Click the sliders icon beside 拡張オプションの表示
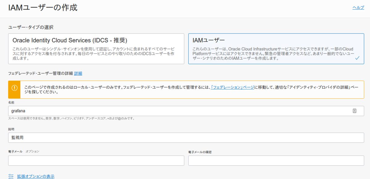The height and width of the screenshot is (179, 370). pyautogui.click(x=11, y=176)
